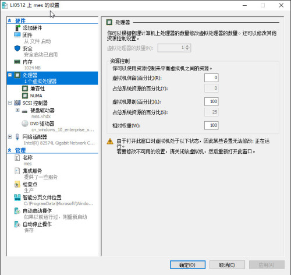291x275 pixels.
Task: Click the 添加硬件 icon
Action: point(17,28)
